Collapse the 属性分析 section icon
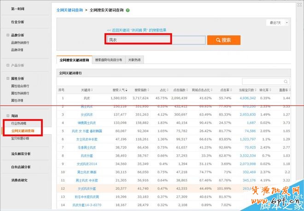 (8, 78)
